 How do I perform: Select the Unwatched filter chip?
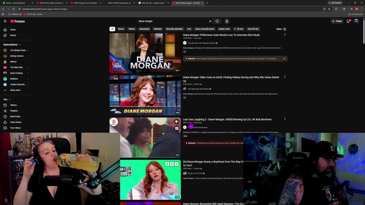(144, 29)
